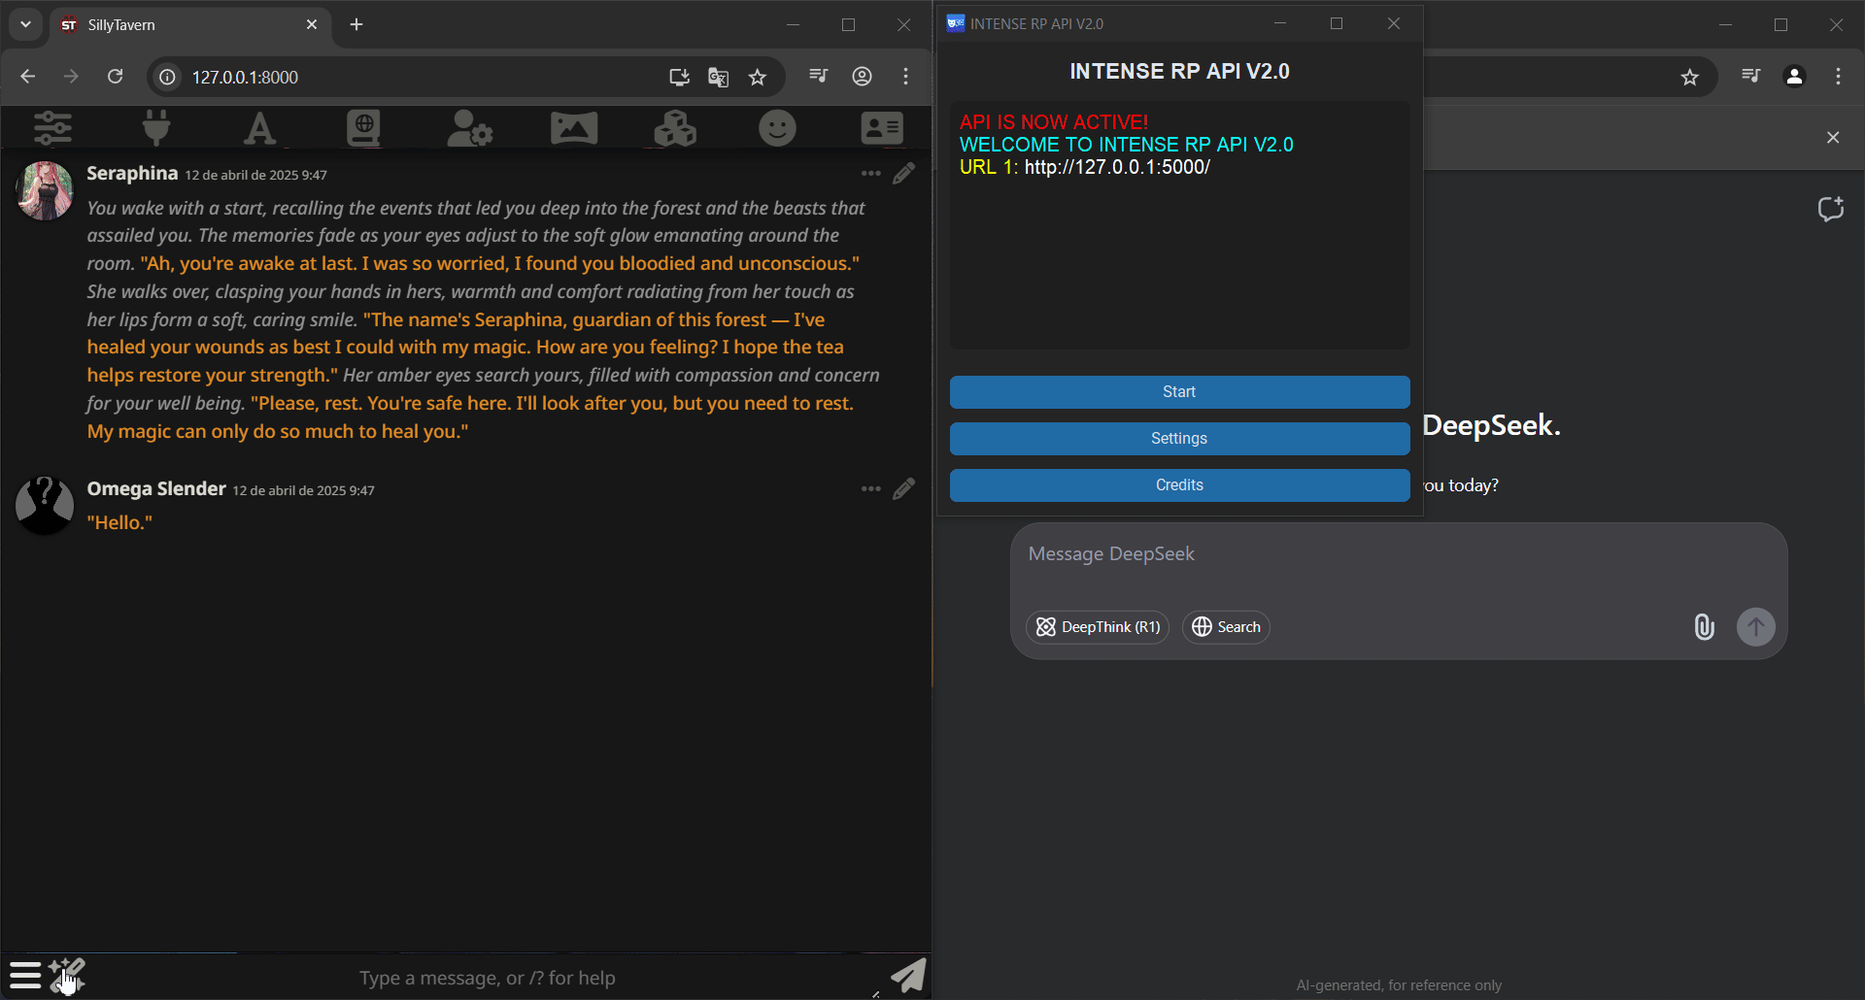Viewport: 1865px width, 1000px height.
Task: Bookmark star in DeepSeek browser window
Action: [1690, 77]
